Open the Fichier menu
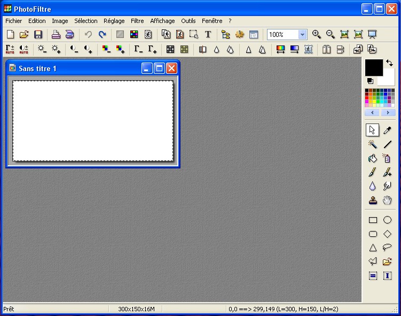 pyautogui.click(x=13, y=21)
